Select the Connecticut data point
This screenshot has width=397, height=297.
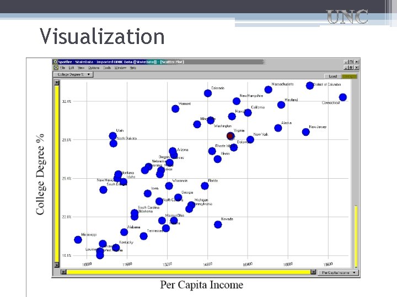pos(342,97)
